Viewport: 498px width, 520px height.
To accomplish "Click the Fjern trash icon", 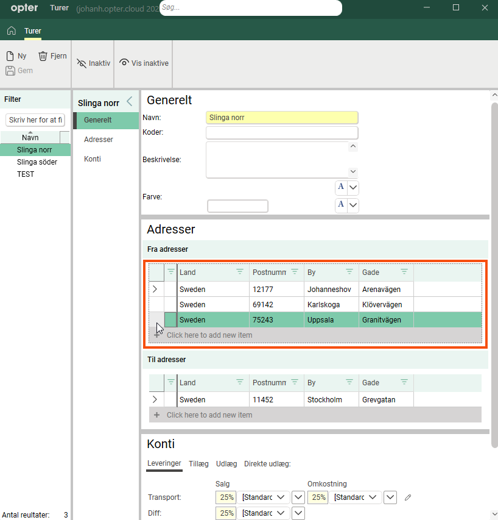I will pyautogui.click(x=43, y=56).
